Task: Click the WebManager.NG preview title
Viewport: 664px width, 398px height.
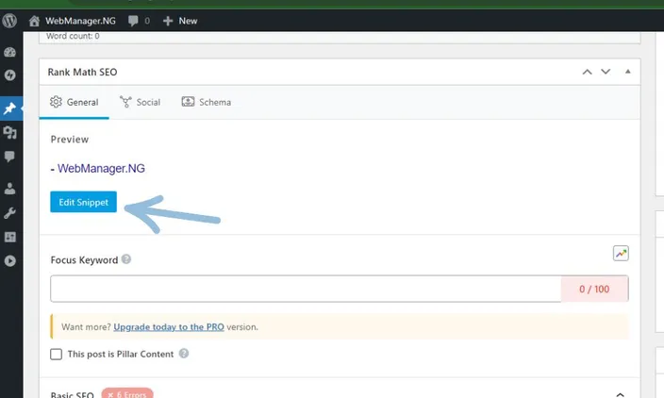Action: click(x=101, y=169)
